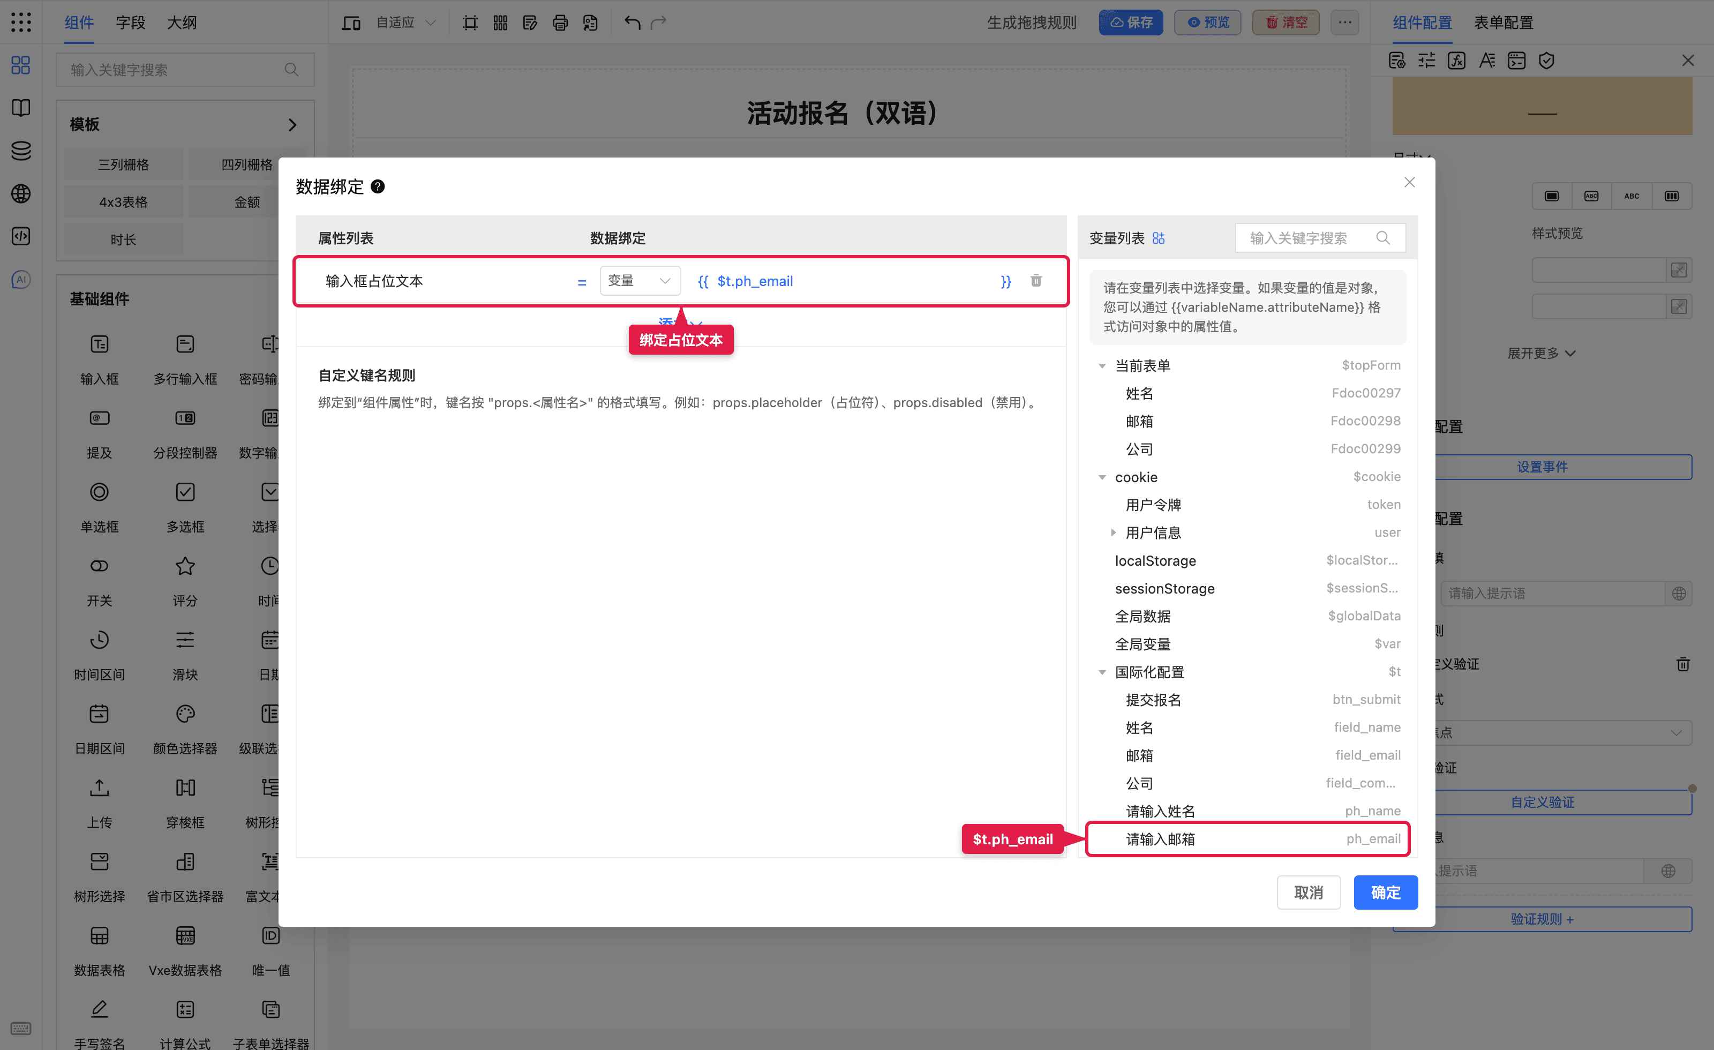Collapse the 国际化配置 tree node
Viewport: 1714px width, 1050px height.
point(1102,672)
